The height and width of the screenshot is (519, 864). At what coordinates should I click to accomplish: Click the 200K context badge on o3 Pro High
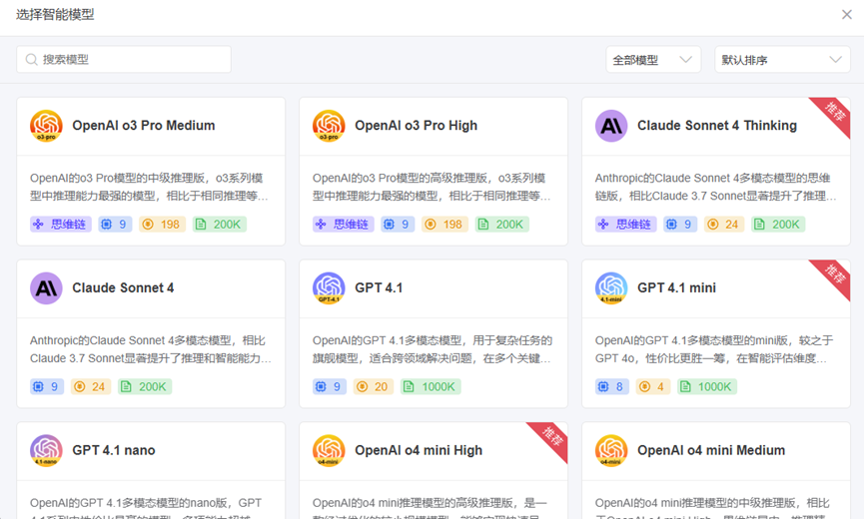(502, 224)
